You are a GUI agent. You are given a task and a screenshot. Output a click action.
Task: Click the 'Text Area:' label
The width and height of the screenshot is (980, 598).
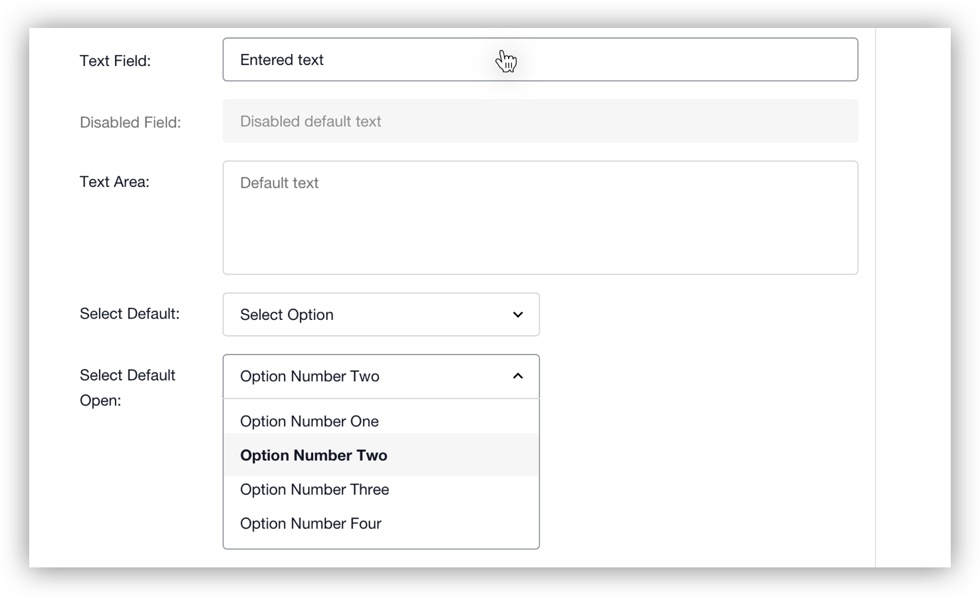pyautogui.click(x=114, y=182)
